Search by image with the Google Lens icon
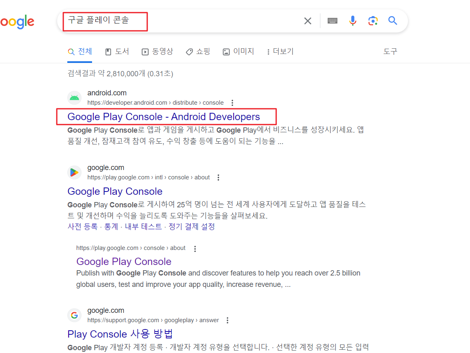Image resolution: width=470 pixels, height=353 pixels. (373, 21)
